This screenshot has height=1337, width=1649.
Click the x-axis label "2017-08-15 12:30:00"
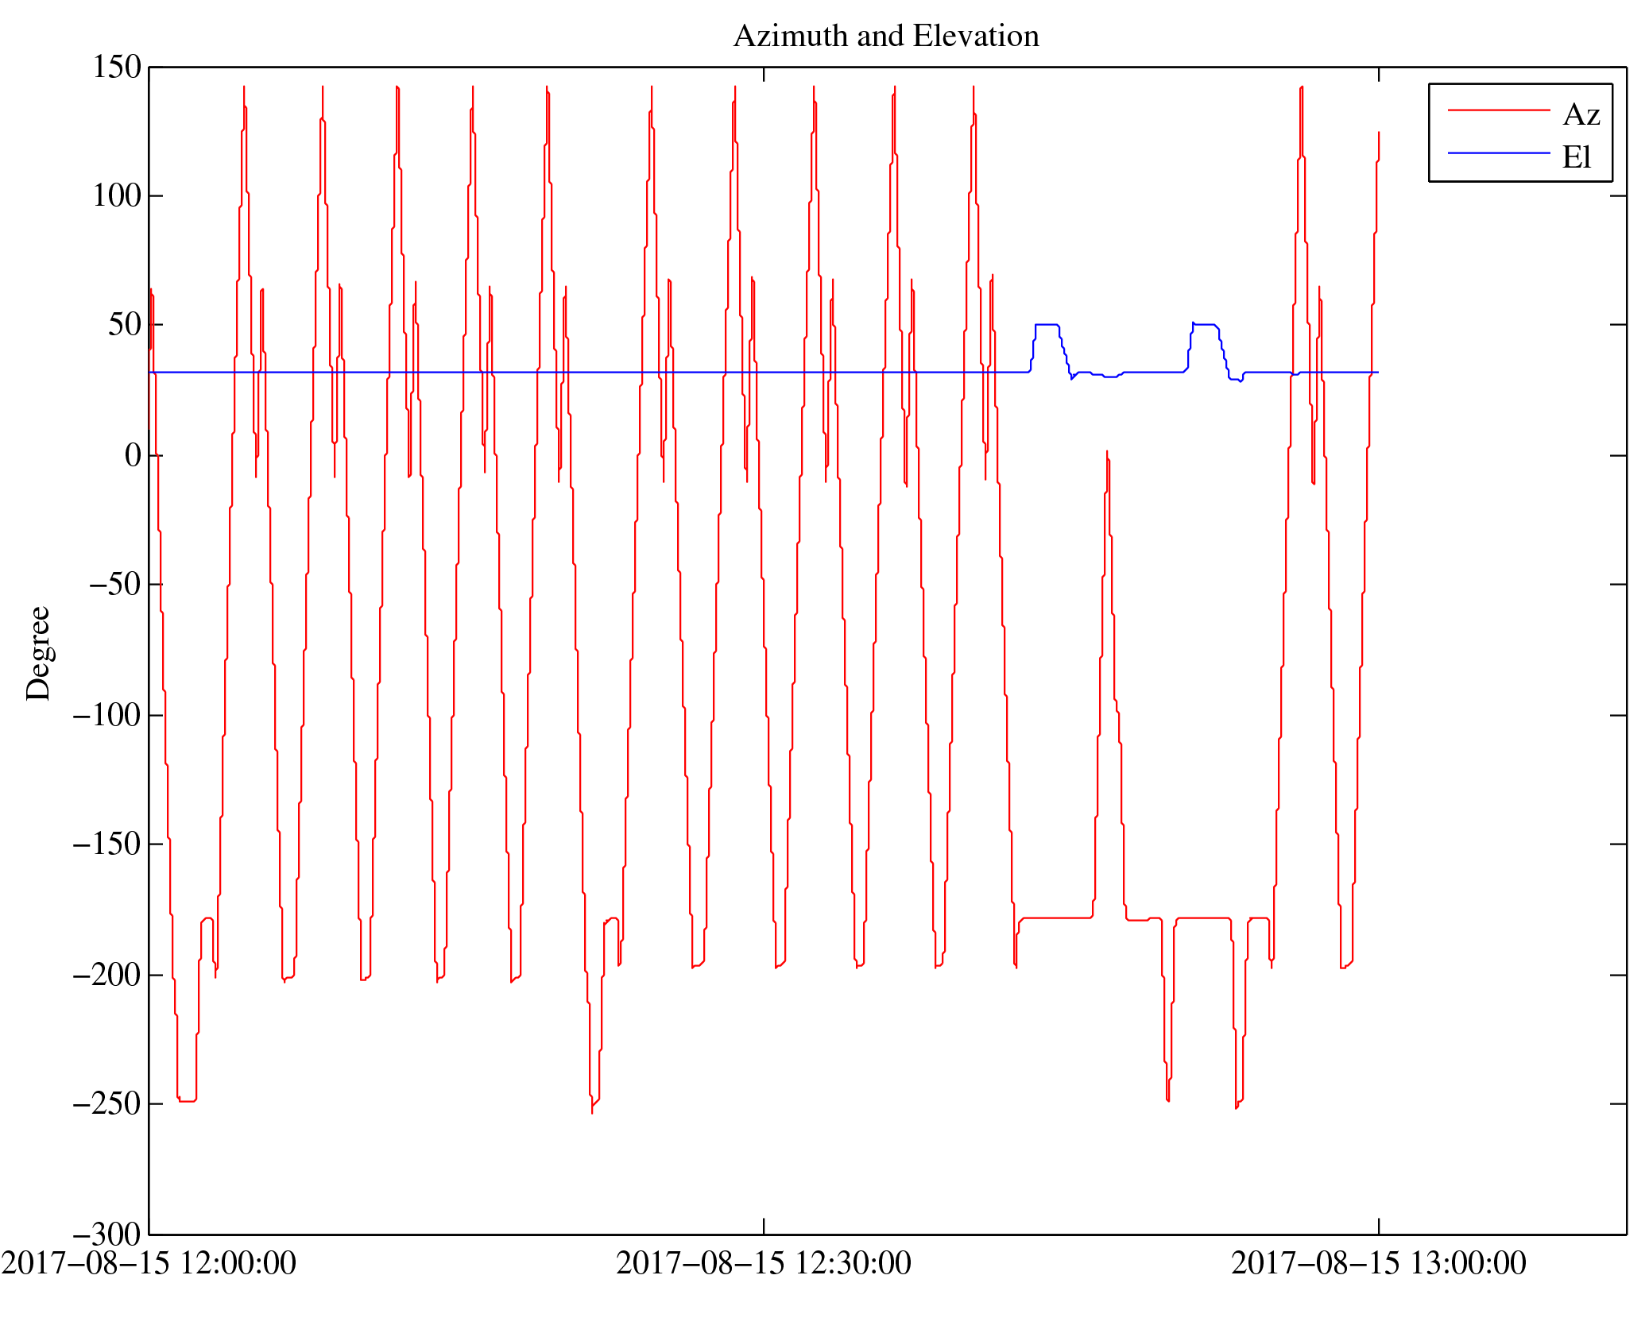pyautogui.click(x=764, y=1263)
